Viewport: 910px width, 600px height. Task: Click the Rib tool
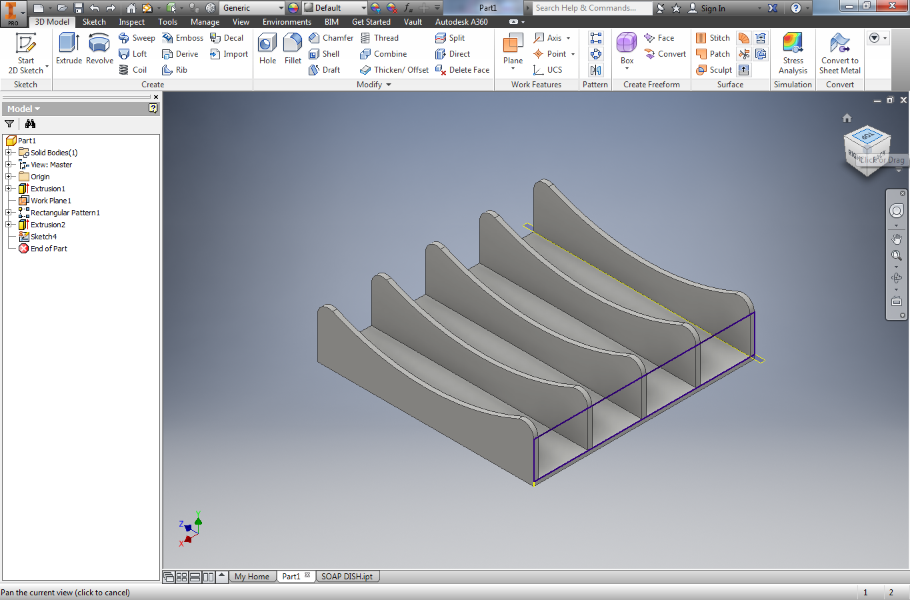pyautogui.click(x=175, y=70)
